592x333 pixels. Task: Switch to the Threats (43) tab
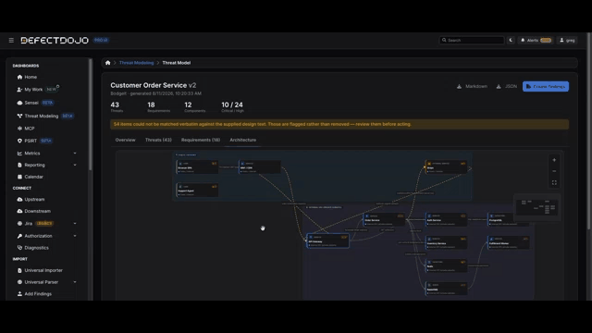158,140
